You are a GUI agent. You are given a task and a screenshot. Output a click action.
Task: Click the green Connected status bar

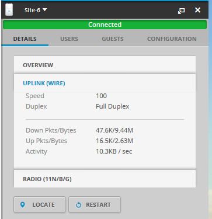point(105,25)
